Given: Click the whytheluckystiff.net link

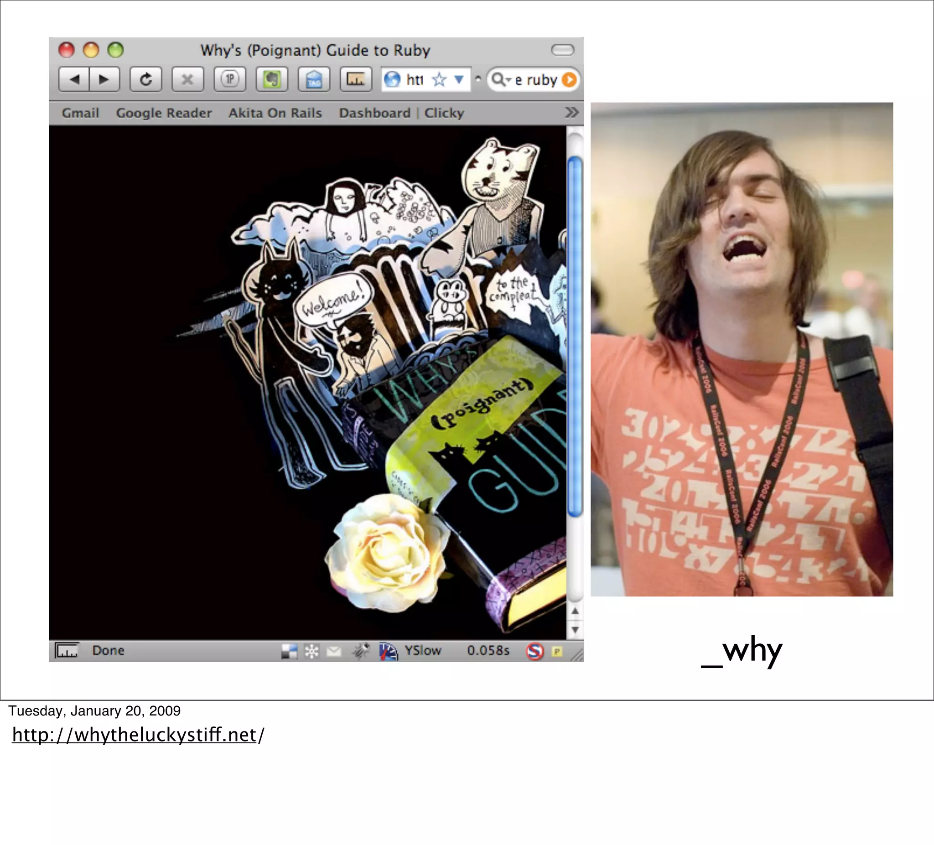Looking at the screenshot, I should coord(135,735).
